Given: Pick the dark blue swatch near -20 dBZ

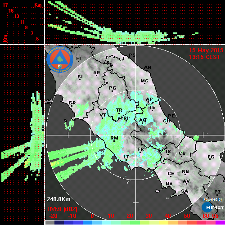Looking at the screenshot, I should tap(59, 222).
